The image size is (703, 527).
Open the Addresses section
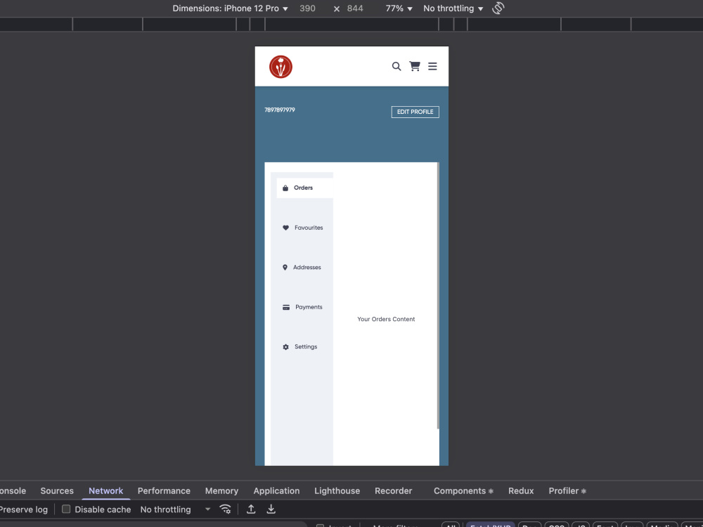coord(305,268)
